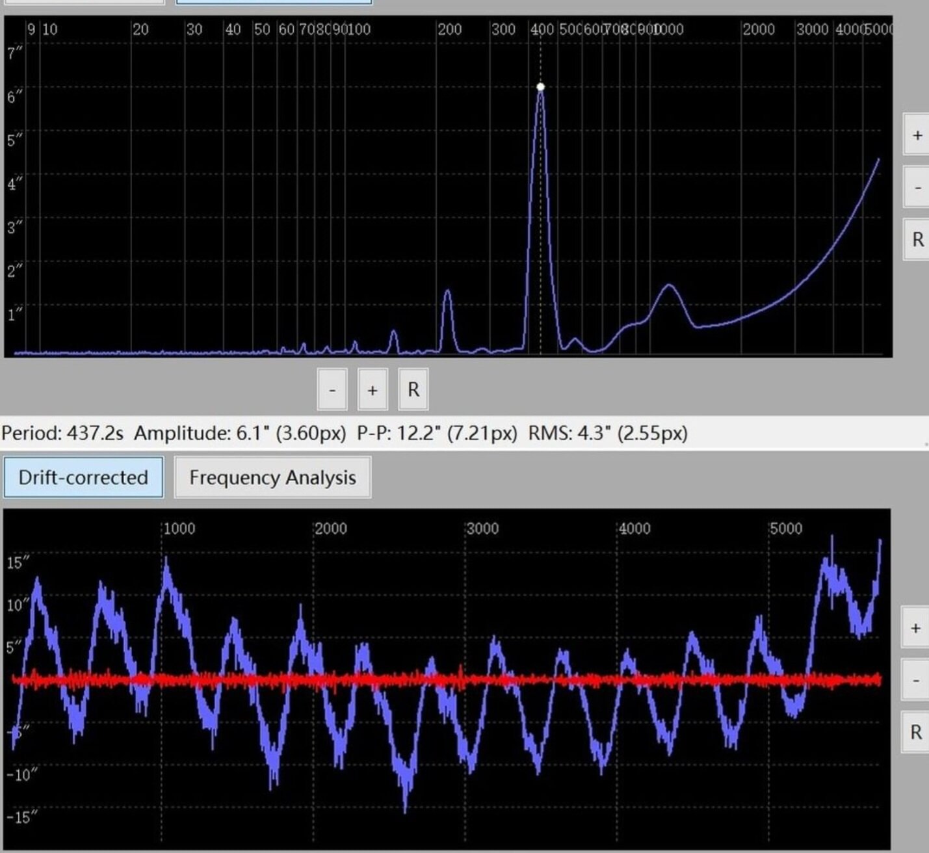Click the plus button right of the drift-corrected graph
Image resolution: width=929 pixels, height=853 pixels.
(x=915, y=628)
